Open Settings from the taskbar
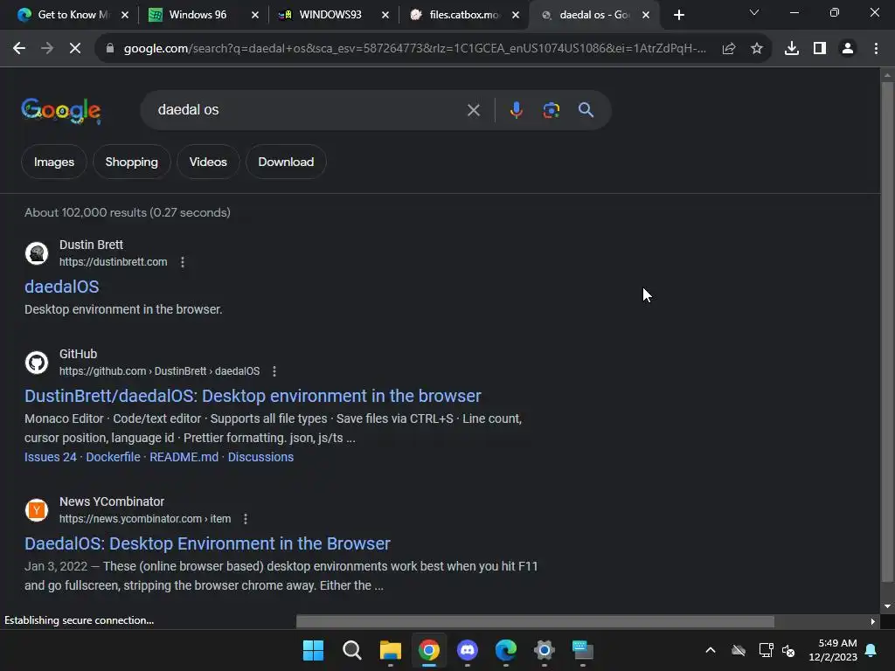 (544, 650)
